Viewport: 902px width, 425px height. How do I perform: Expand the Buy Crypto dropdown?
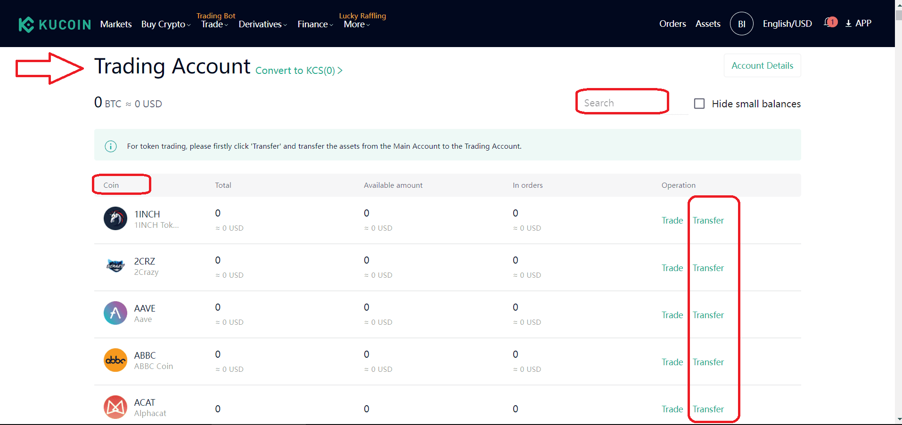(166, 24)
